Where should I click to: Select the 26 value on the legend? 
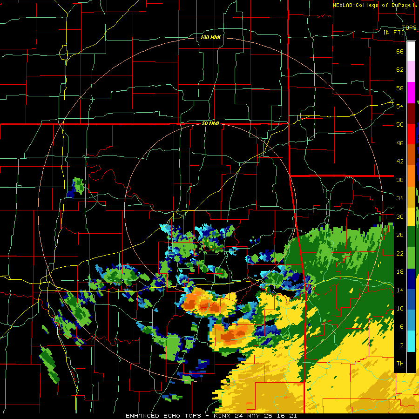[x=400, y=235]
